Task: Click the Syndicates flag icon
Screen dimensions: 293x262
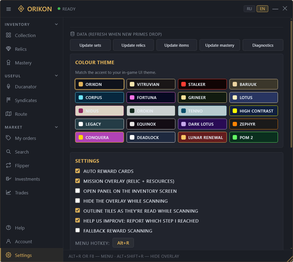Action: [8, 100]
